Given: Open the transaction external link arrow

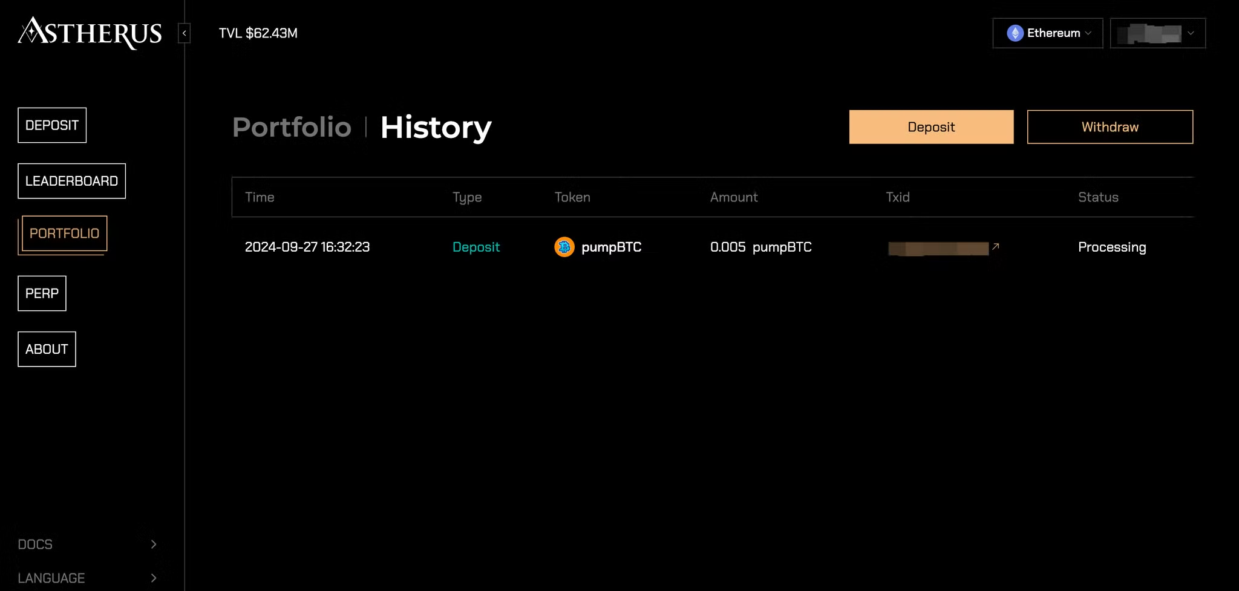Looking at the screenshot, I should pyautogui.click(x=995, y=247).
